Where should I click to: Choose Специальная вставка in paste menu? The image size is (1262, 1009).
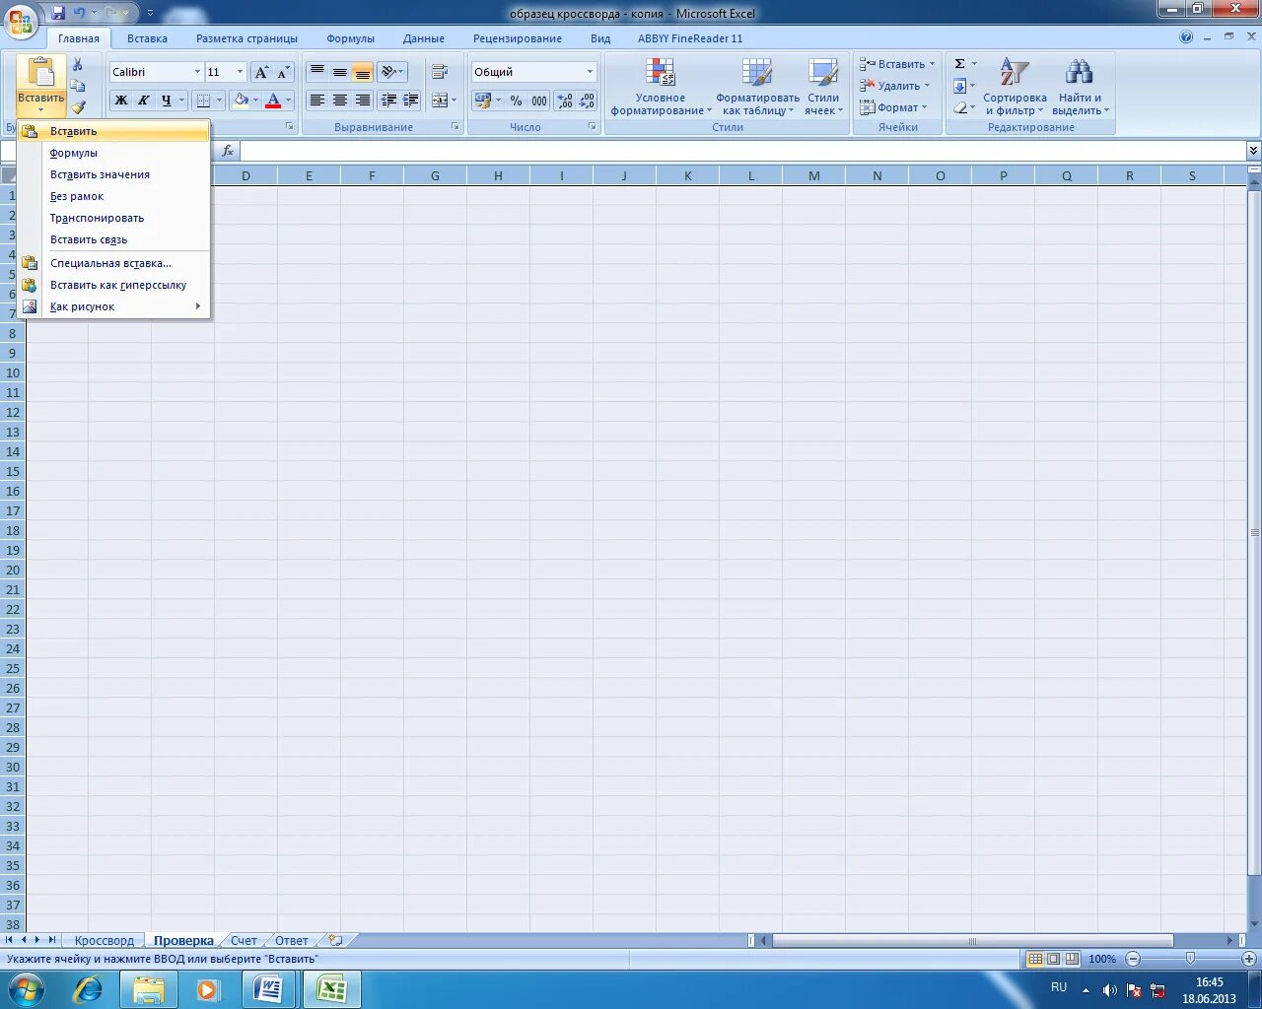(x=113, y=263)
